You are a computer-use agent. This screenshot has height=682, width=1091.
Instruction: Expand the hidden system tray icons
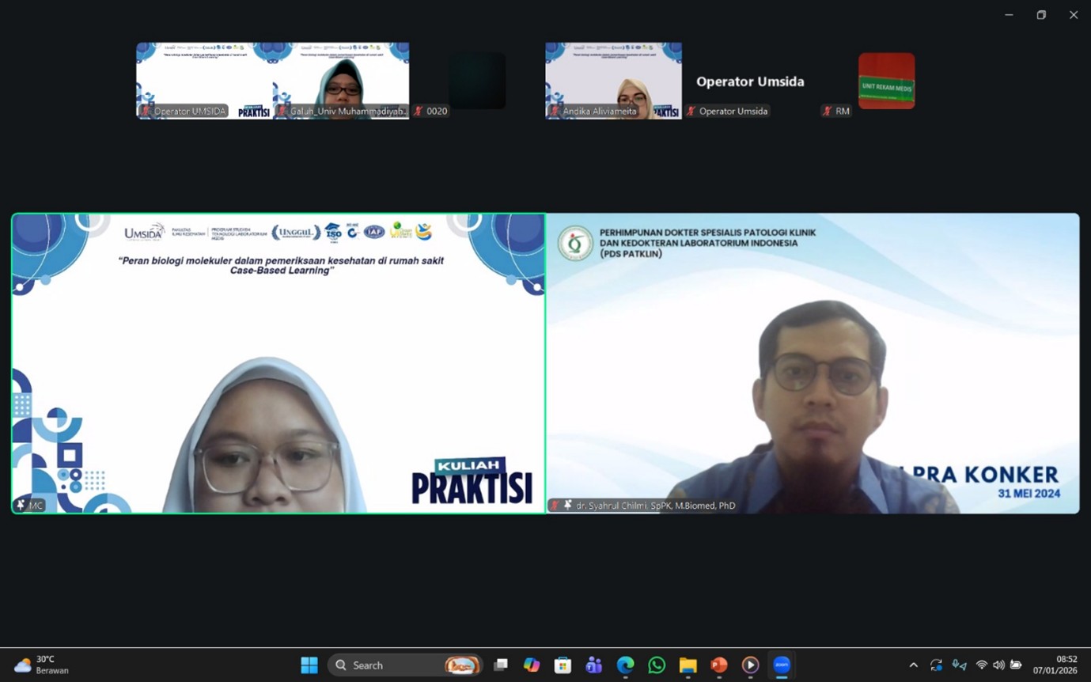pyautogui.click(x=913, y=665)
